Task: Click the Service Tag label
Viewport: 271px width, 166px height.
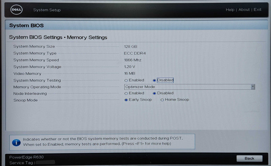Action: click(22, 163)
